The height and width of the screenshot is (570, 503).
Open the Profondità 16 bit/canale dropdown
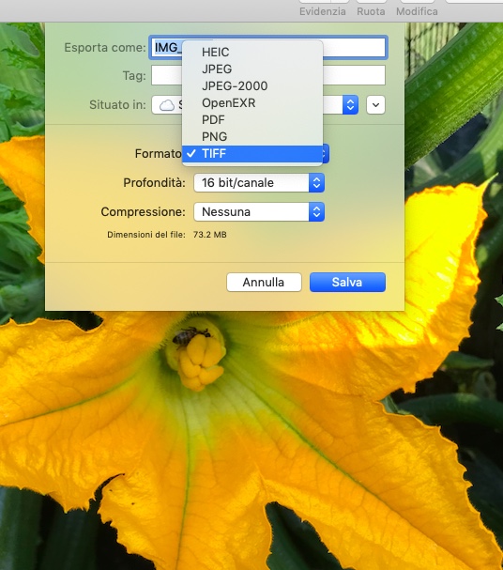click(x=259, y=182)
